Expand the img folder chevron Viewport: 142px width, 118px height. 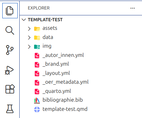(x=29, y=47)
